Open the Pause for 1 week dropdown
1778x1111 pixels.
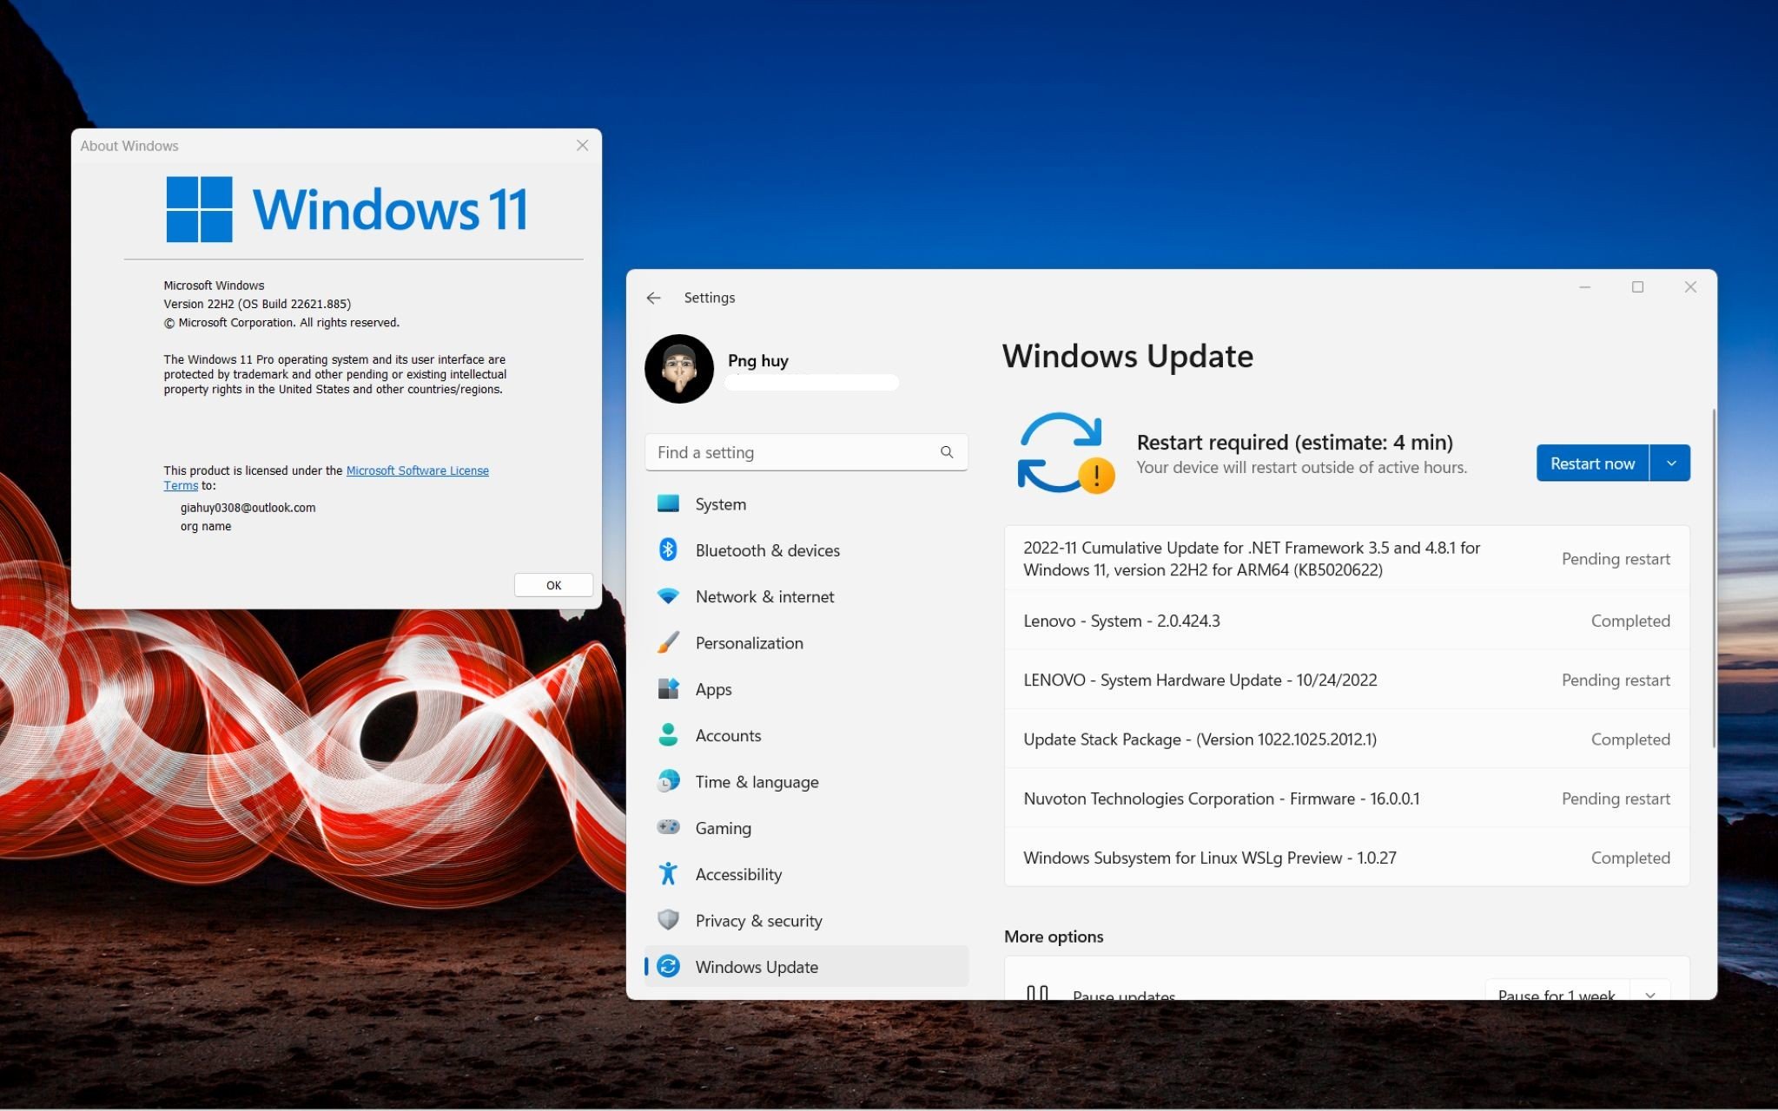(x=1649, y=994)
